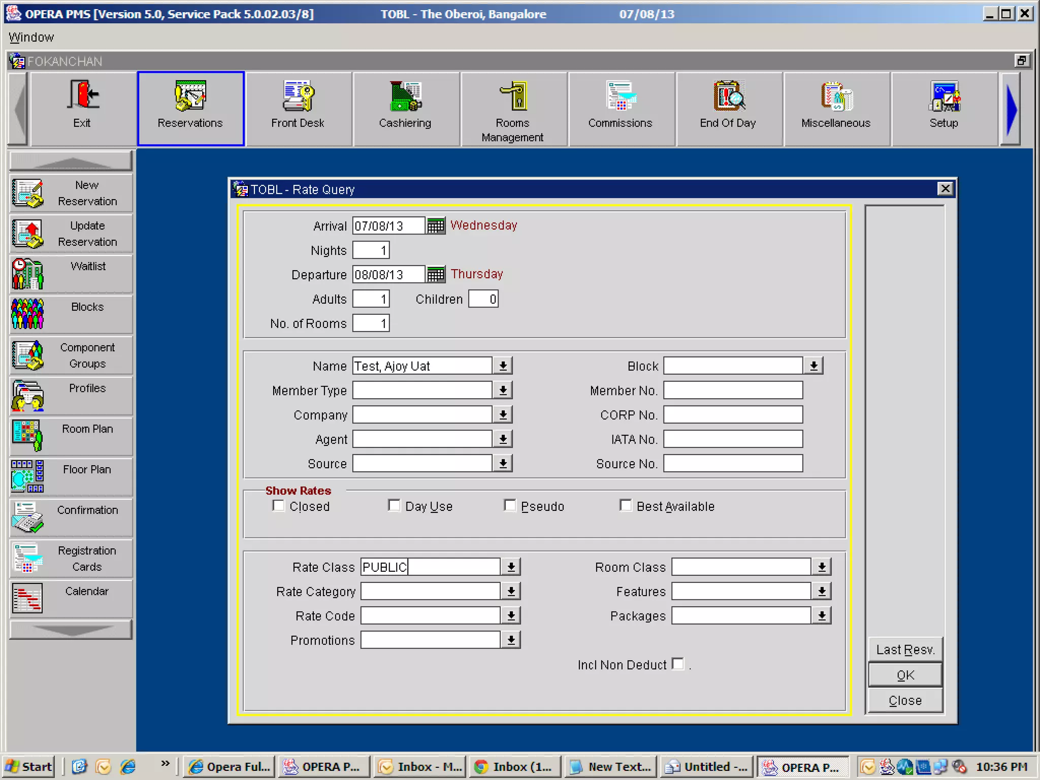The image size is (1040, 780).
Task: Open the Arrival date calendar picker
Action: pos(436,225)
